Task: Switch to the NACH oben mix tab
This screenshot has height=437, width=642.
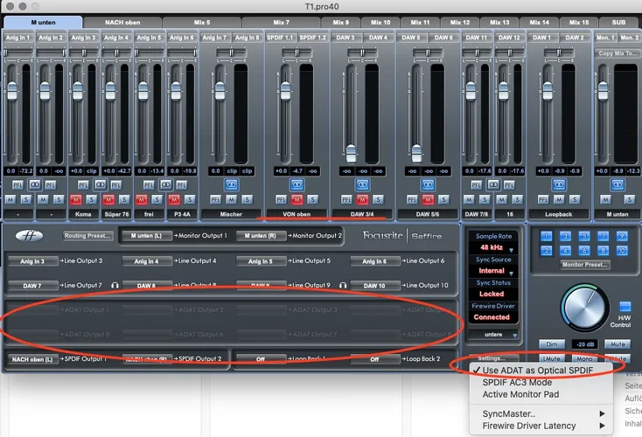Action: pyautogui.click(x=122, y=23)
